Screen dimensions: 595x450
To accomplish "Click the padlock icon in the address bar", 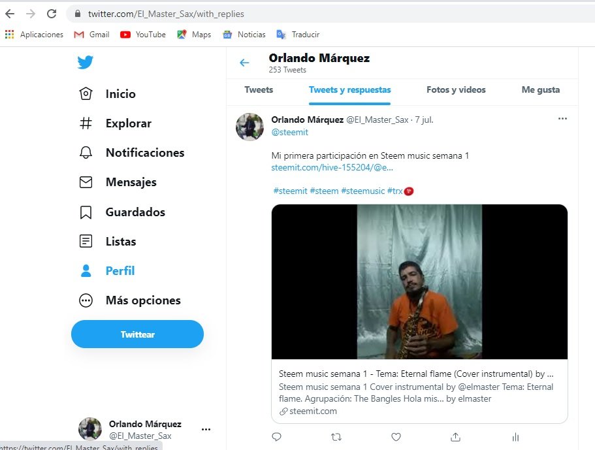I will coord(78,14).
